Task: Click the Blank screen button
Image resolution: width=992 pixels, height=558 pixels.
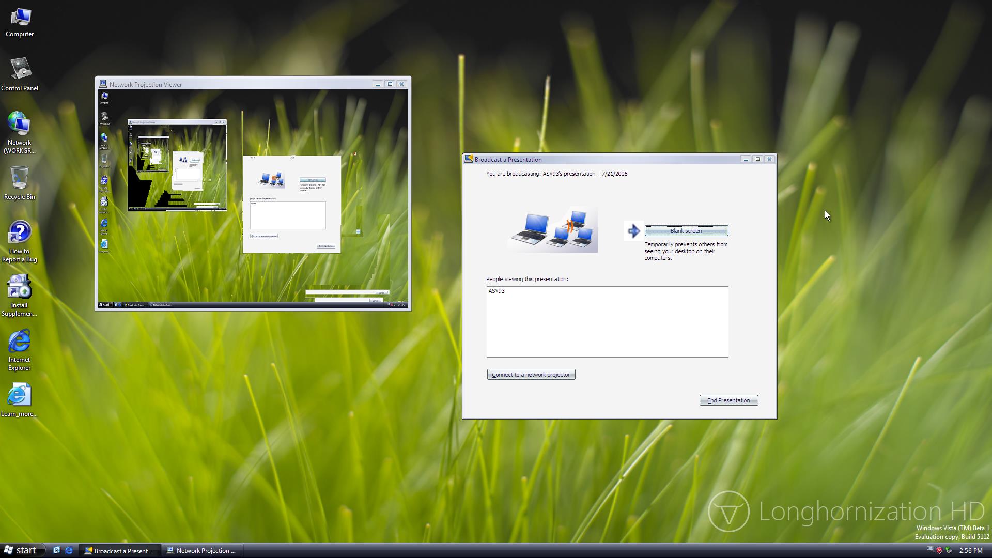Action: 686,231
